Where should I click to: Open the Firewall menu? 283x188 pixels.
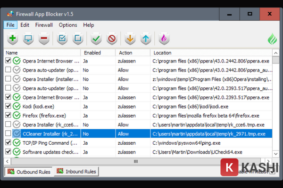pyautogui.click(x=44, y=25)
